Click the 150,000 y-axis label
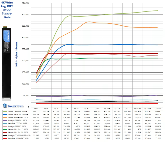The width and height of the screenshot is (165, 151). pyautogui.click(x=25, y=72)
